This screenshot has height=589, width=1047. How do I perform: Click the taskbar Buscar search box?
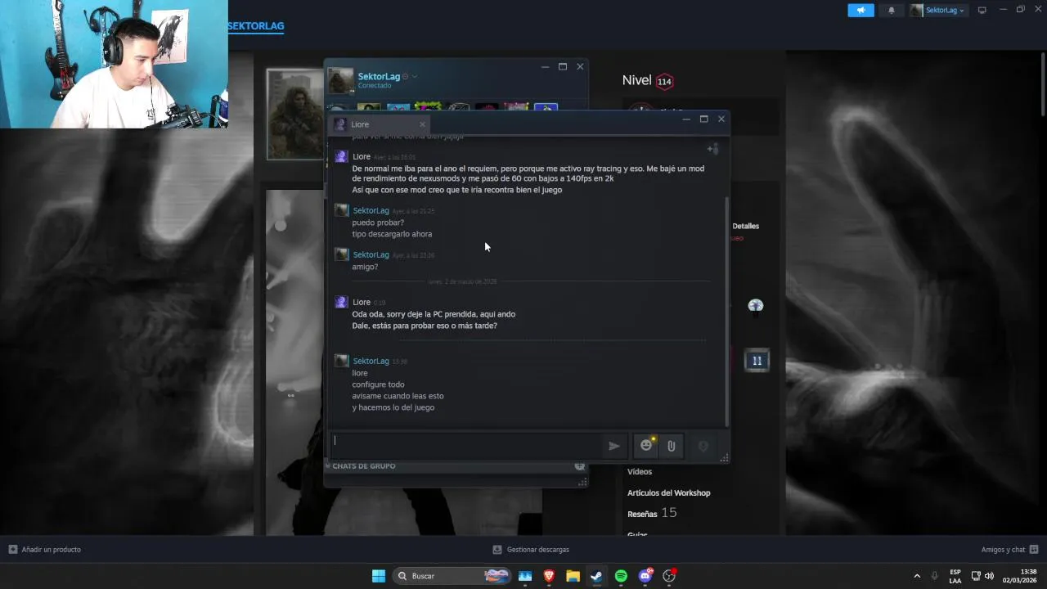click(x=452, y=576)
